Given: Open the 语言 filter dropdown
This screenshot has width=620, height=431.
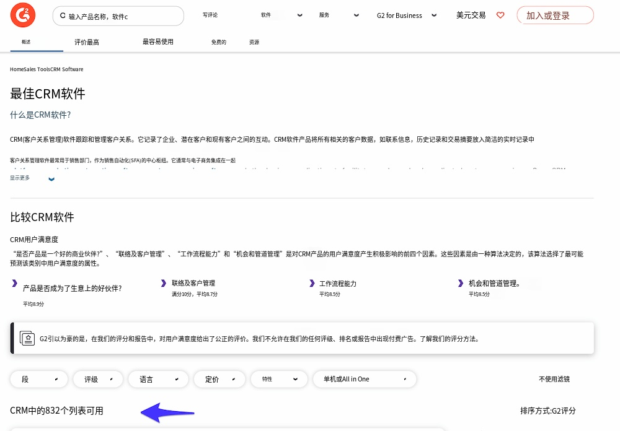Looking at the screenshot, I should coord(158,379).
